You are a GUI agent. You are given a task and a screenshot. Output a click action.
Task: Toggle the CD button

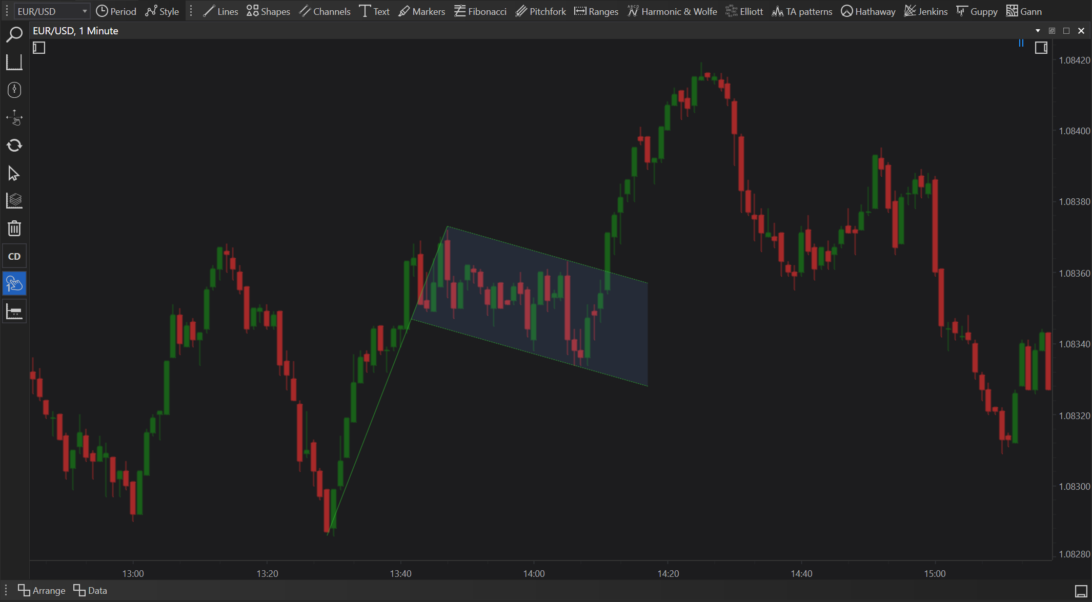[14, 256]
